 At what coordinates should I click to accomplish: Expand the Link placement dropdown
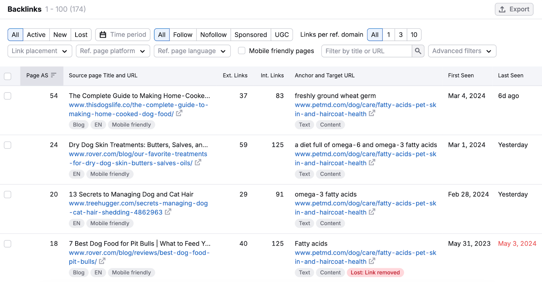40,51
